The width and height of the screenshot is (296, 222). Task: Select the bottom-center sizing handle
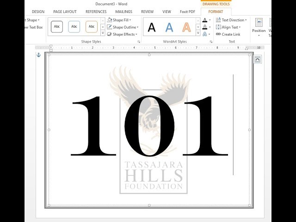pyautogui.click(x=149, y=205)
